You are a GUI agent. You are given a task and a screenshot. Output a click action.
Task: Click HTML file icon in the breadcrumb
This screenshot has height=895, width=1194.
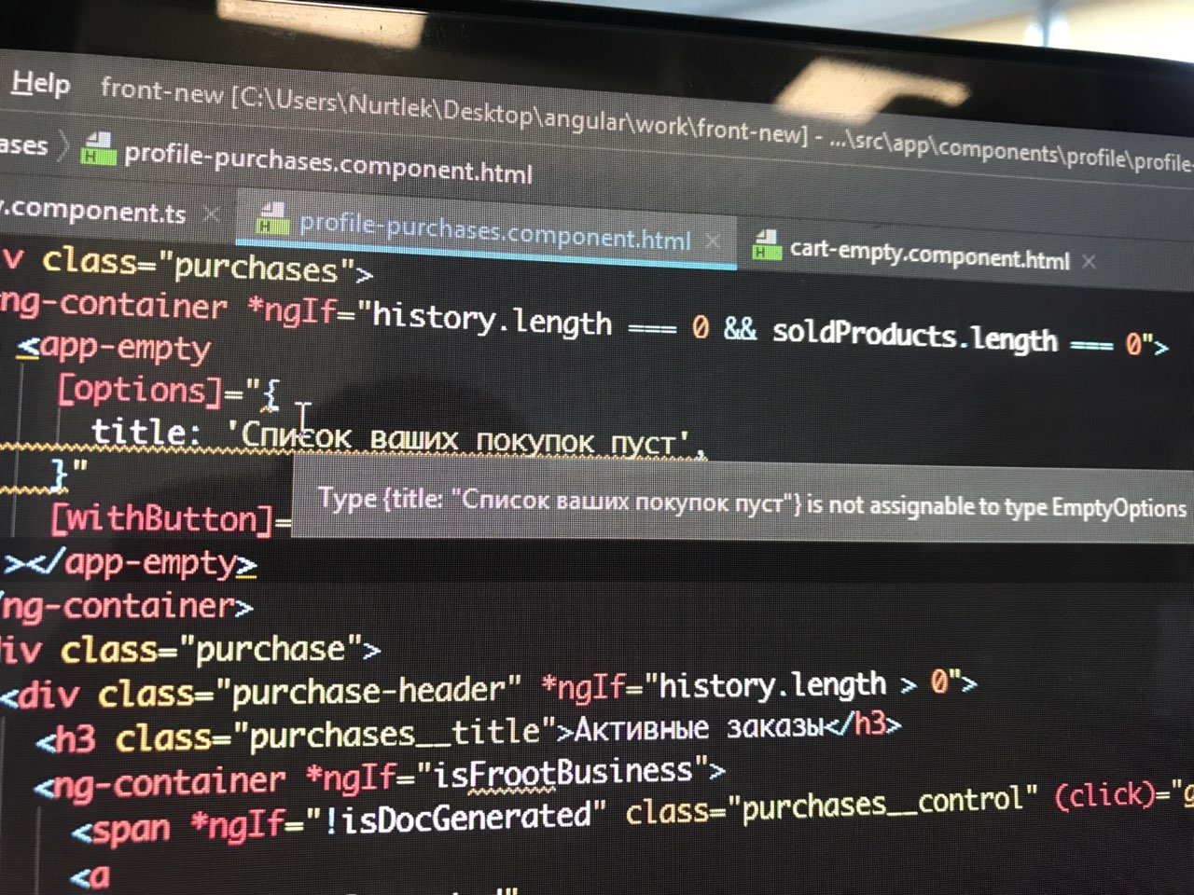(x=98, y=148)
